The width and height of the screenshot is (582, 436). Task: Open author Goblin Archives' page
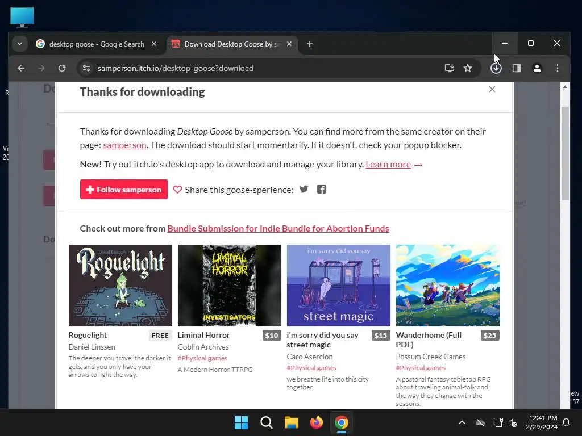[203, 347]
